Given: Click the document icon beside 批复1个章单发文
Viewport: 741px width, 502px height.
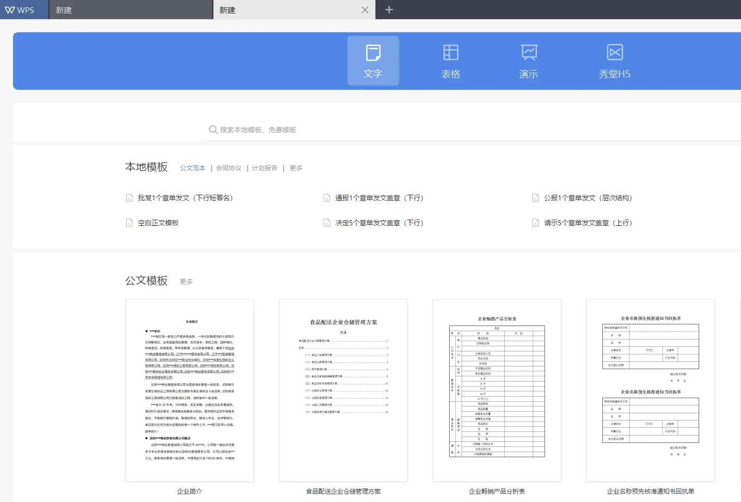Looking at the screenshot, I should (129, 197).
